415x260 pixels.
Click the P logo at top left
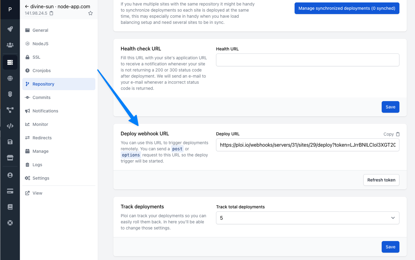tap(10, 10)
